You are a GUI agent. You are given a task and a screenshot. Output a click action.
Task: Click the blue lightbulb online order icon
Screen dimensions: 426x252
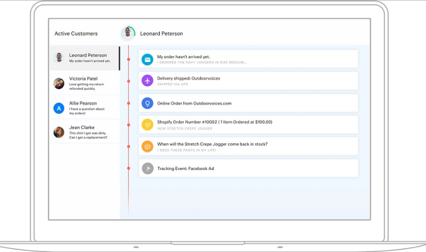click(147, 104)
